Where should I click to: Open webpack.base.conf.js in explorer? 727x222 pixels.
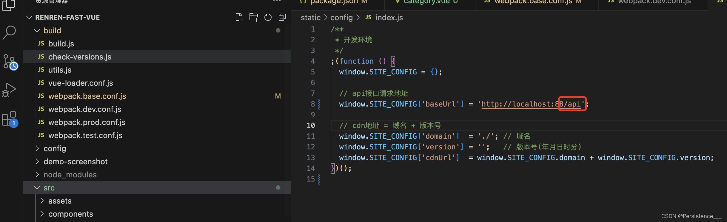point(157,96)
